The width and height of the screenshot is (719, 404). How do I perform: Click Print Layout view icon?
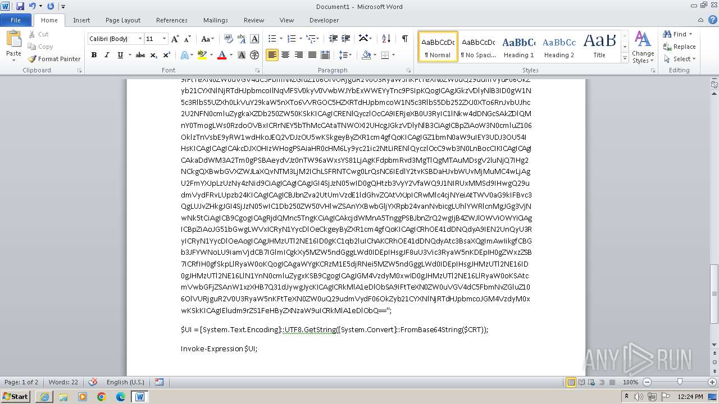pyautogui.click(x=571, y=382)
